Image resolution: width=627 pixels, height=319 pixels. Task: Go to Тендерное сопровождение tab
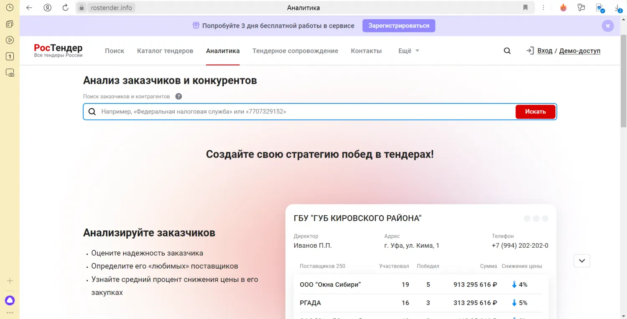(x=295, y=51)
